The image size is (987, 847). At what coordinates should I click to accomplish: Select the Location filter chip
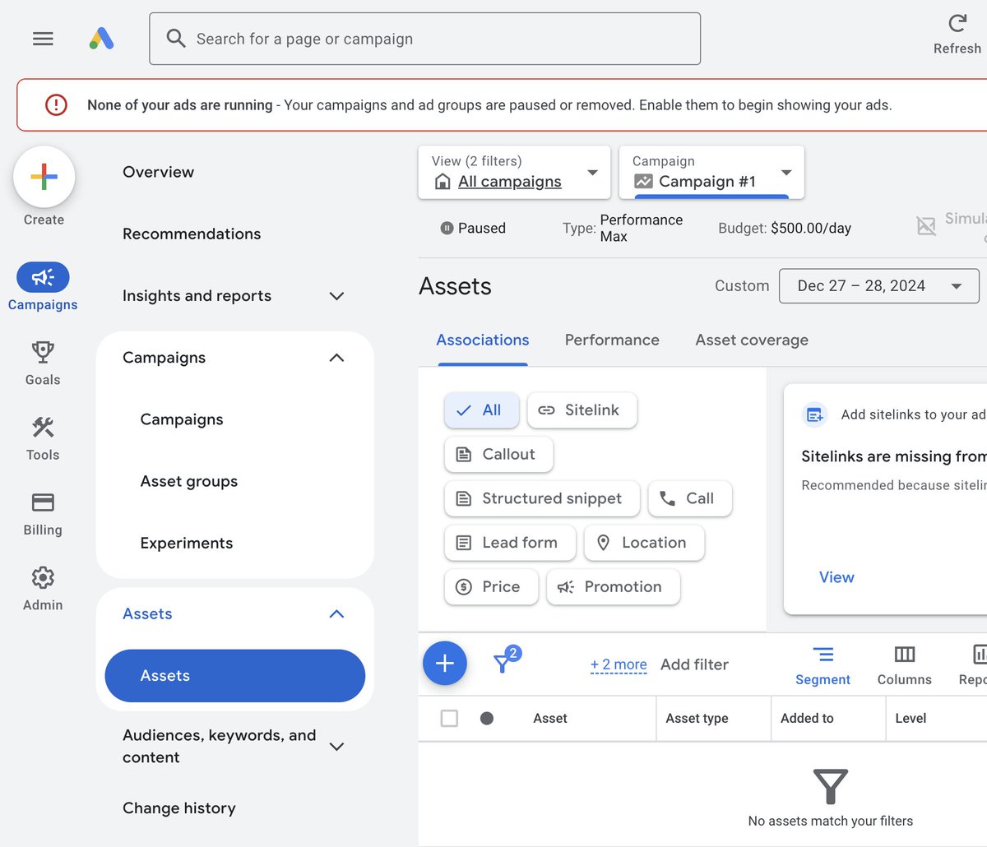(x=644, y=544)
